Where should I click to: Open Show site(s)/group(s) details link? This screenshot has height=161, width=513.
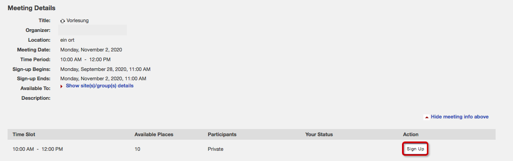click(x=99, y=86)
